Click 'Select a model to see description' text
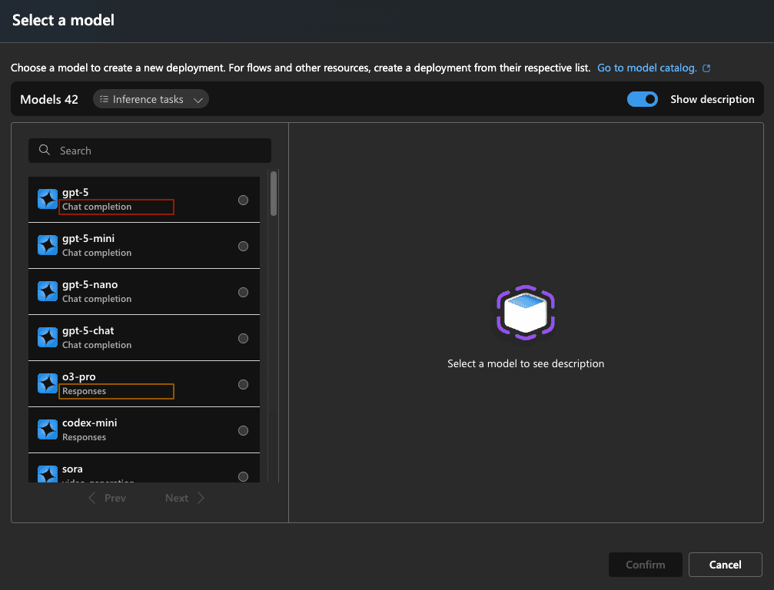 coord(526,363)
